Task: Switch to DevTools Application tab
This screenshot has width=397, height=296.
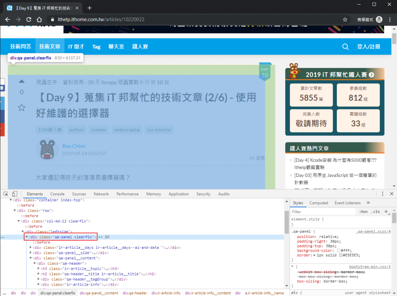Action: (178, 194)
